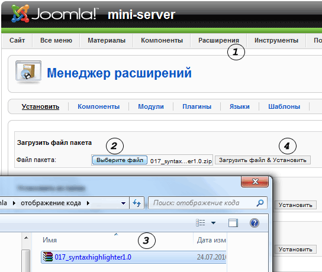Change view with list-view icon
Image resolution: width=322 pixels, height=272 pixels.
pyautogui.click(x=201, y=223)
